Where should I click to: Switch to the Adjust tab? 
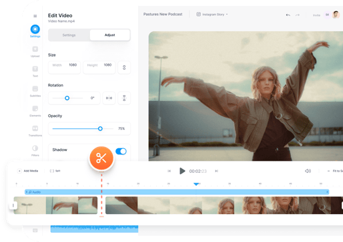coord(110,35)
